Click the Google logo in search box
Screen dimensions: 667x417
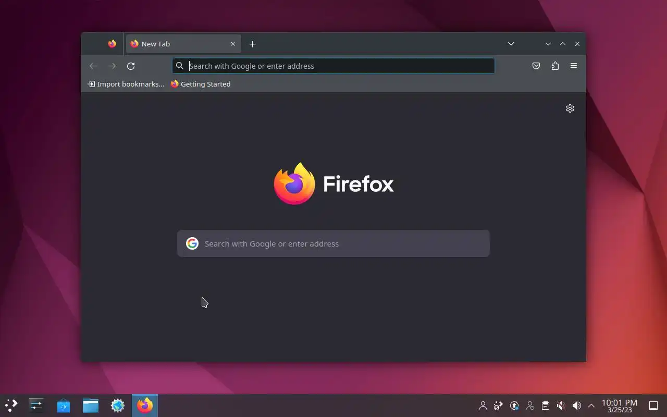tap(192, 243)
